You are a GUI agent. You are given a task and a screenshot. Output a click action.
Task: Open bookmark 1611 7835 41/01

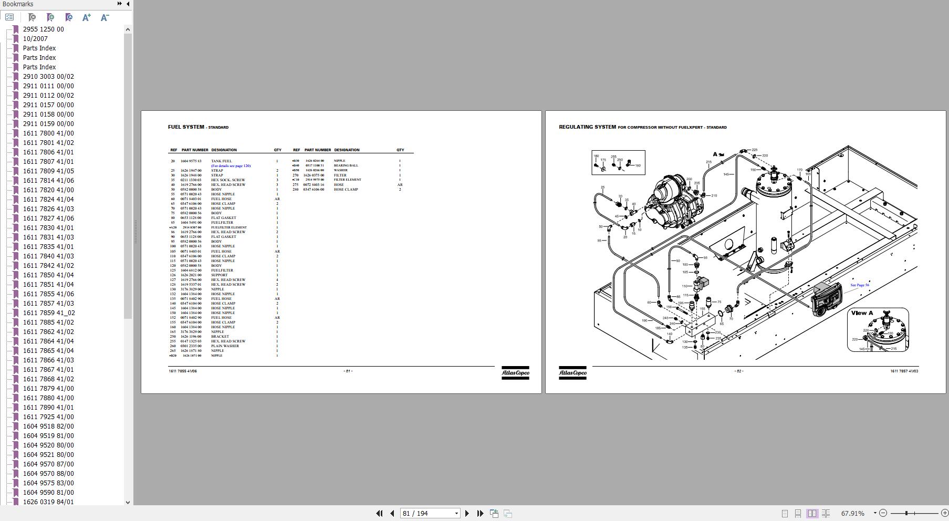(48, 247)
